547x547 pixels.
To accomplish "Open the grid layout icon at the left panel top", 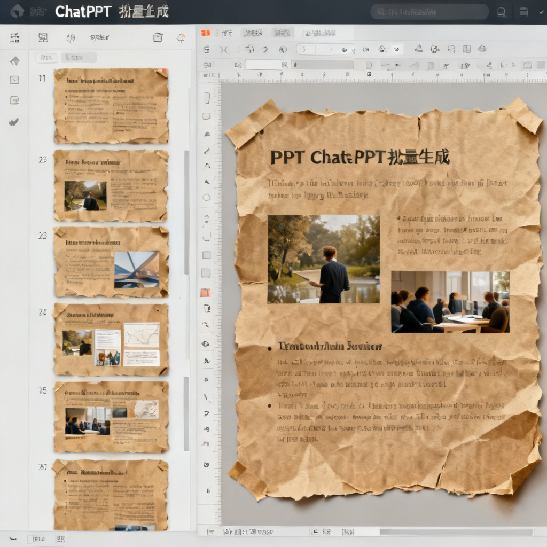I will pyautogui.click(x=14, y=37).
